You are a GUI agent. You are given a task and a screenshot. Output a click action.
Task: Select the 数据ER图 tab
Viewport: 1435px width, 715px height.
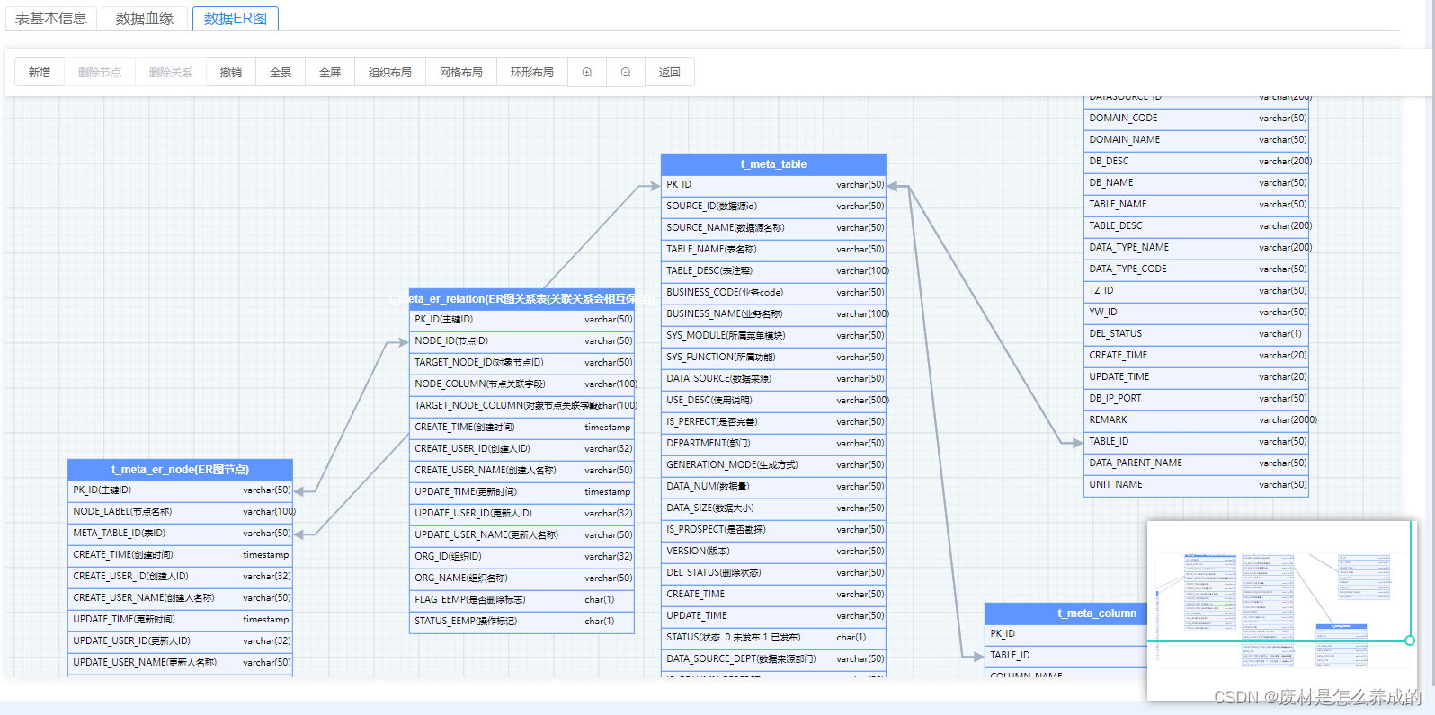(236, 18)
